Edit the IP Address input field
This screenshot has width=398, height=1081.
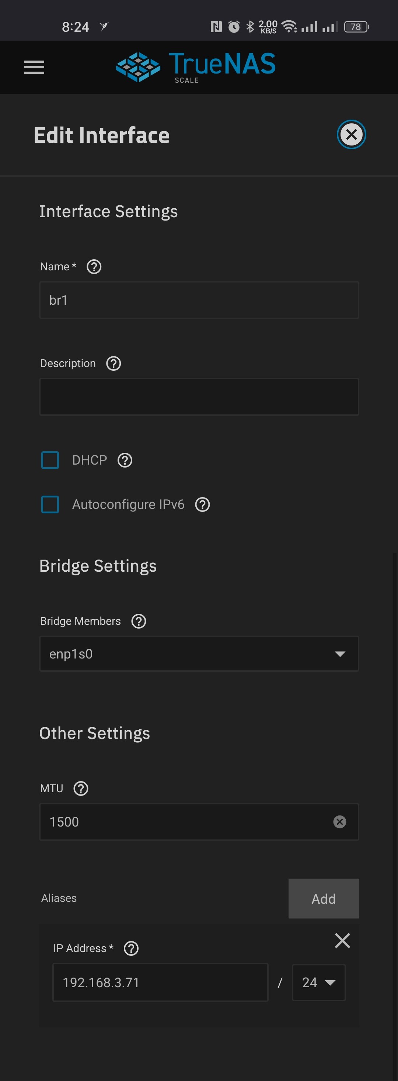click(160, 982)
